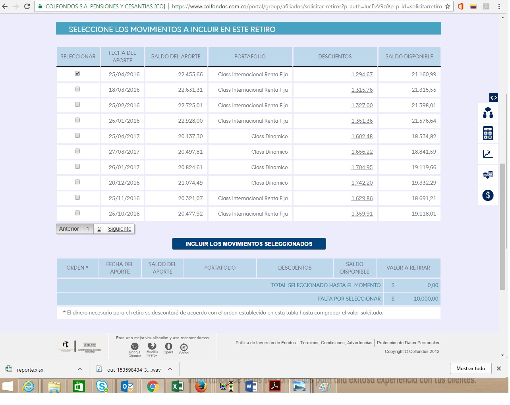Viewport: 510px width, 405px height.
Task: Click the dollar sign circle icon
Action: tap(488, 195)
